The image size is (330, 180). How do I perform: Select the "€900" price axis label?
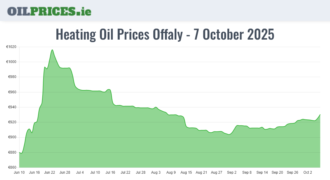coord(12,137)
